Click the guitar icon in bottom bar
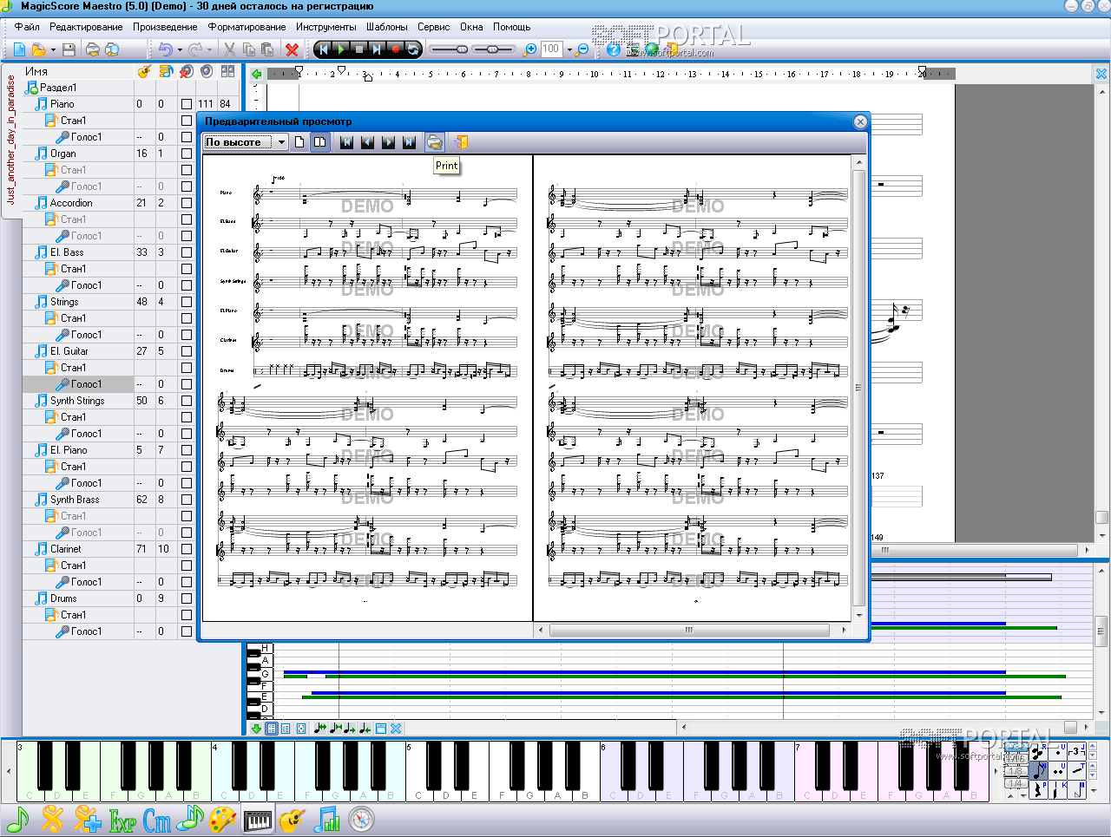The image size is (1111, 837). (292, 820)
